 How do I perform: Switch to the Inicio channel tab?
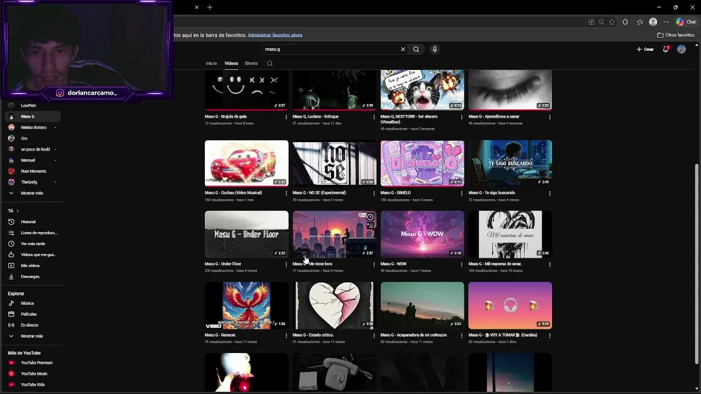point(211,63)
